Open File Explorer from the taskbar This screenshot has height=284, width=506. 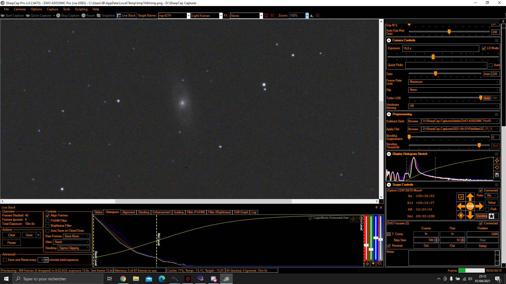[136, 279]
